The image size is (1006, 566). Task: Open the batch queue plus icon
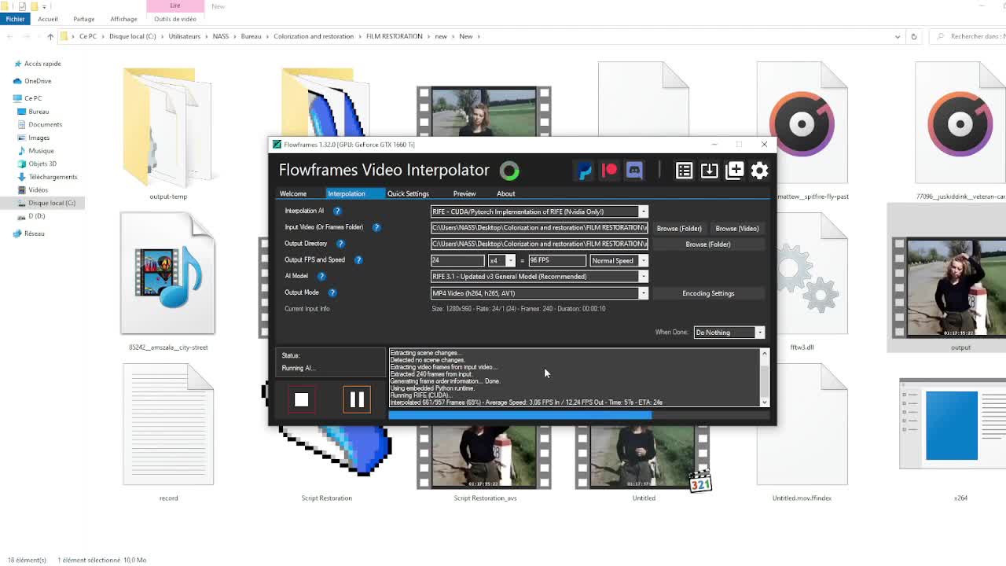tap(734, 171)
